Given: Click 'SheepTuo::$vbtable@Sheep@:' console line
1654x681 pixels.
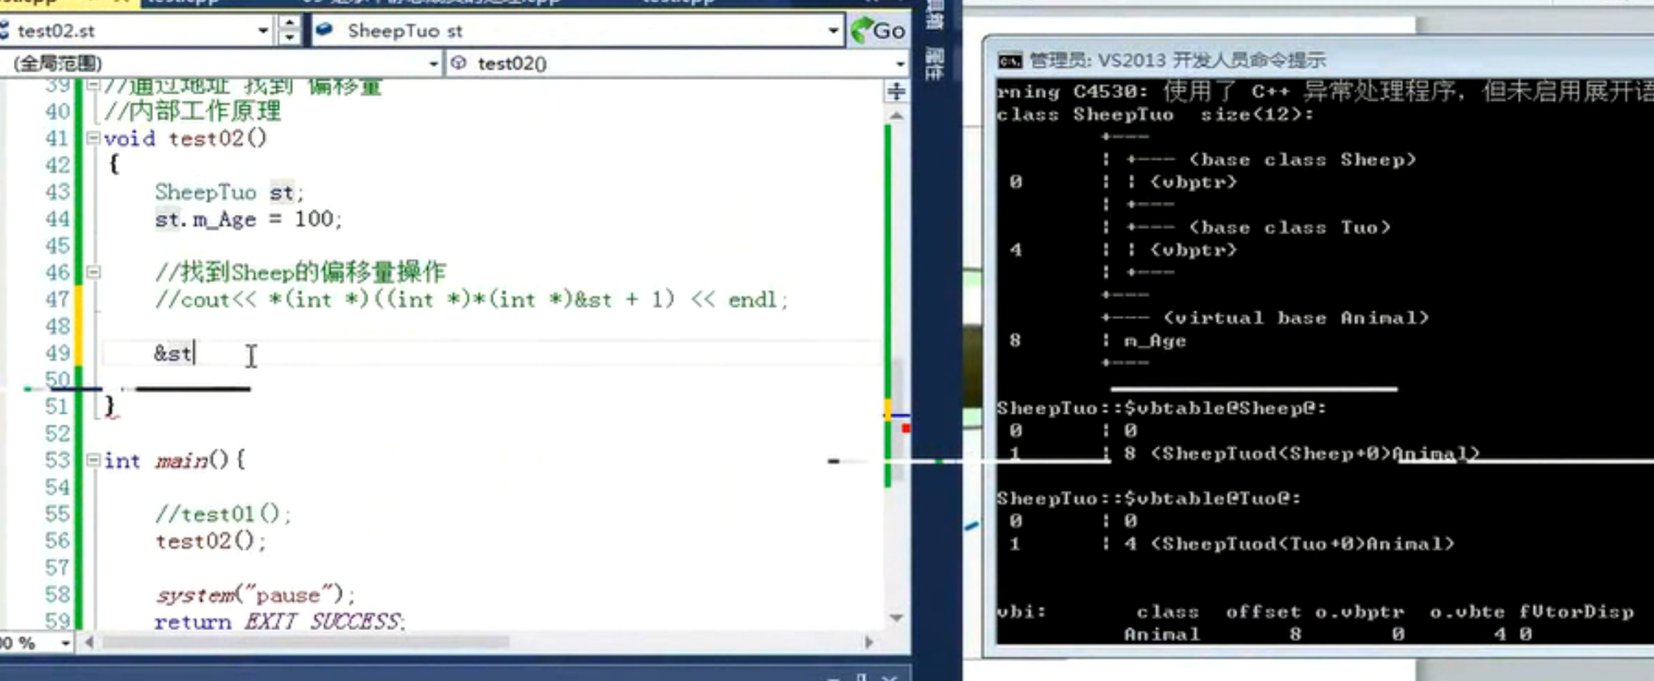Looking at the screenshot, I should pos(1161,408).
